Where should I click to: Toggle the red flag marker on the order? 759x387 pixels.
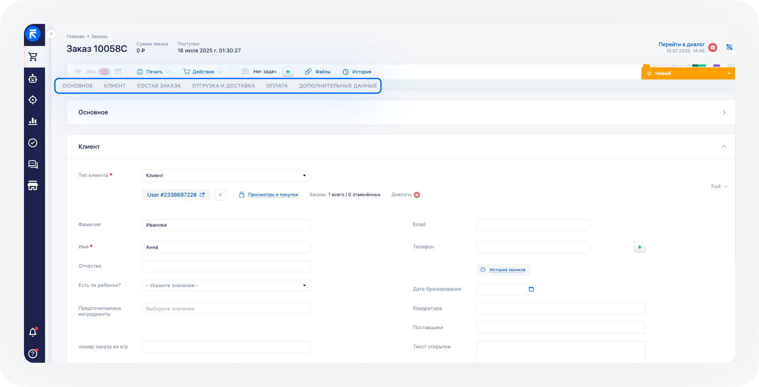tap(104, 72)
